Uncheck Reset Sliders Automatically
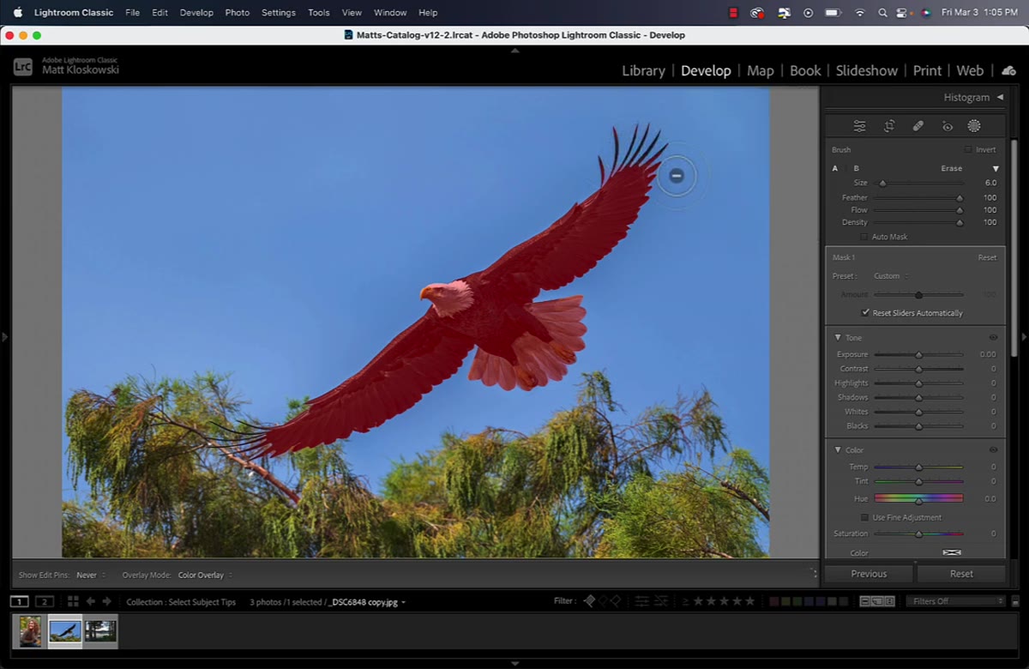This screenshot has height=669, width=1029. coord(865,313)
